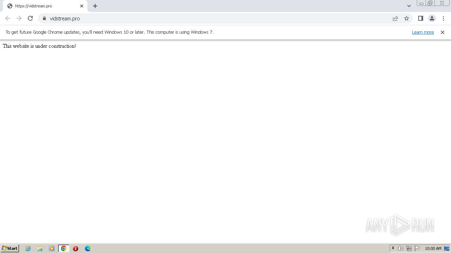Share this page icon
This screenshot has height=253, width=451.
(395, 18)
